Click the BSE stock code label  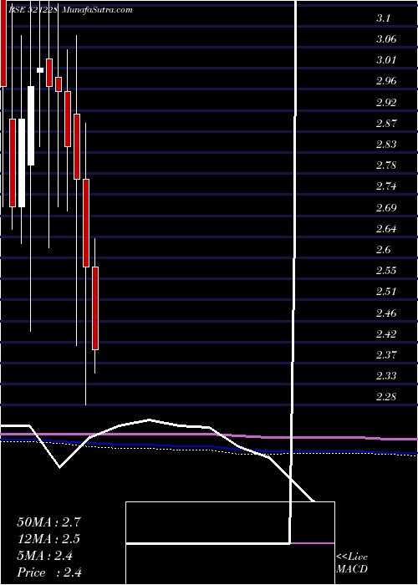click(33, 10)
